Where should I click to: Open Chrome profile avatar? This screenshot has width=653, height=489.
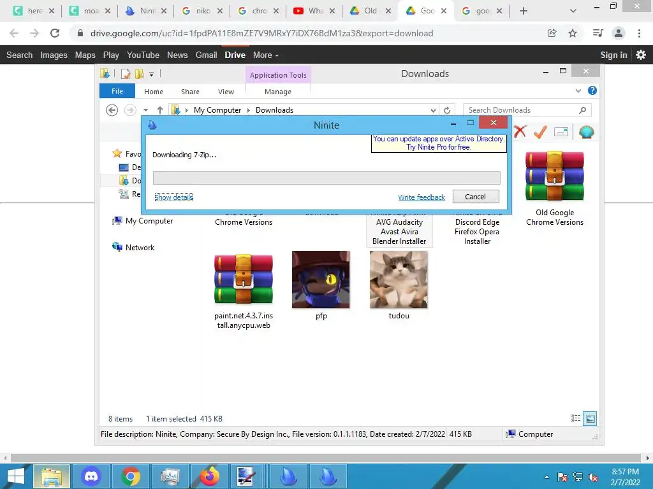(619, 33)
